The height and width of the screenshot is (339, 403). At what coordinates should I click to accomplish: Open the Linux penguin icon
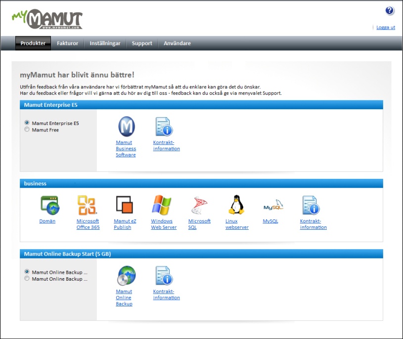236,205
